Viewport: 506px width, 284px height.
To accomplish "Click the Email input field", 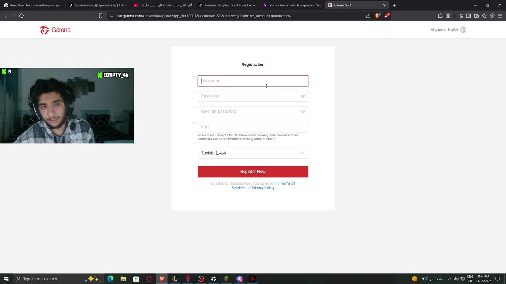I will click(x=253, y=127).
